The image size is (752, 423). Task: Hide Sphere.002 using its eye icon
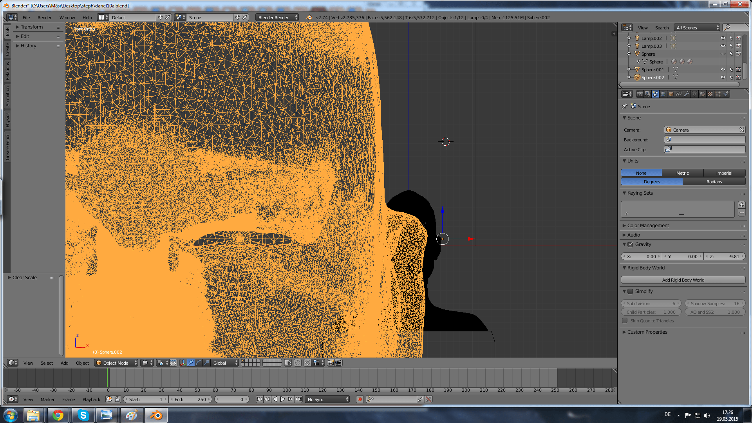click(723, 77)
